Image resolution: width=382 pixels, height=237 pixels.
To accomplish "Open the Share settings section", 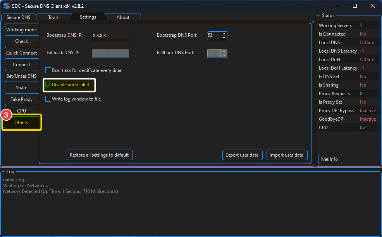I will [22, 88].
